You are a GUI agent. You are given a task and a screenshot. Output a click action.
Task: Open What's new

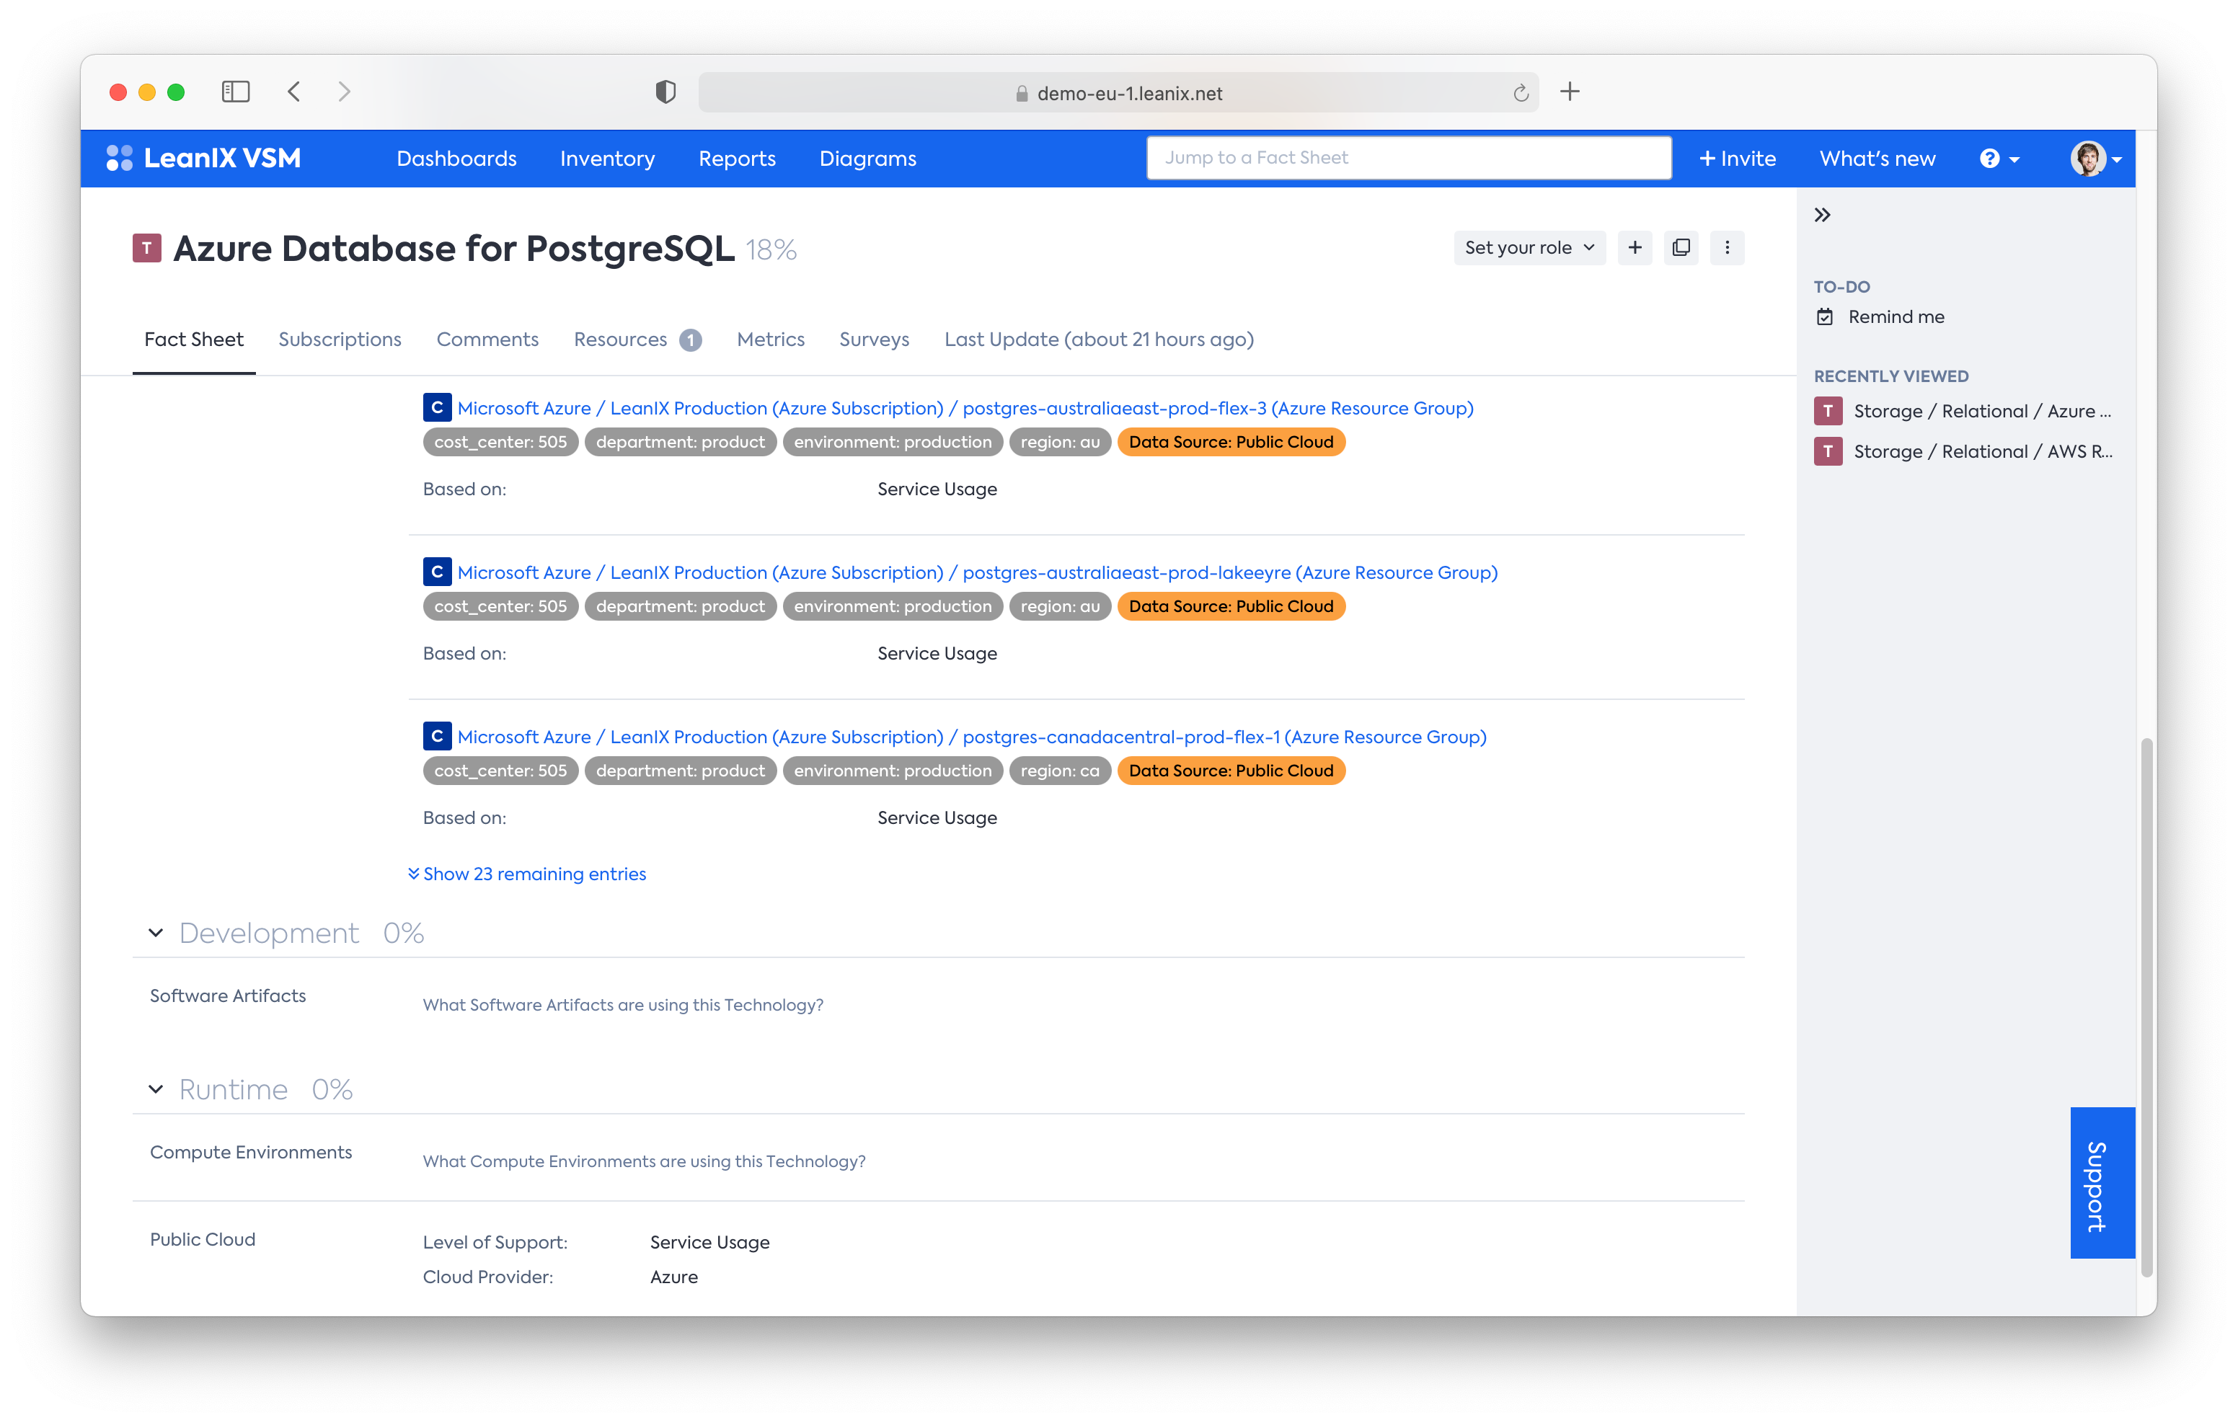click(x=1877, y=159)
